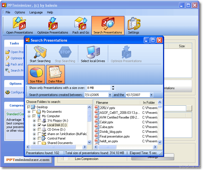Image resolution: width=203 pixels, height=170 pixels.
Task: Click the Cuba.pptx file icon
Action: click(97, 127)
